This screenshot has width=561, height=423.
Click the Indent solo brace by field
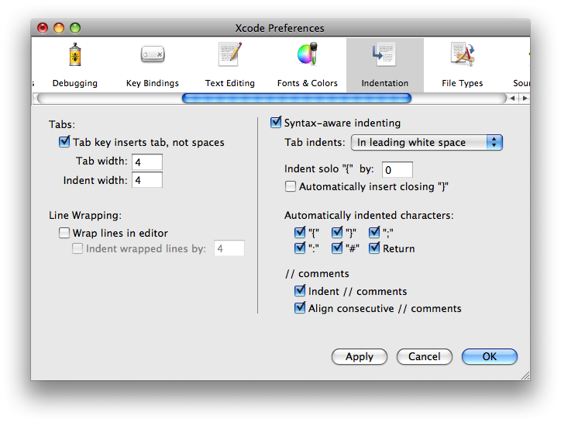click(x=398, y=169)
